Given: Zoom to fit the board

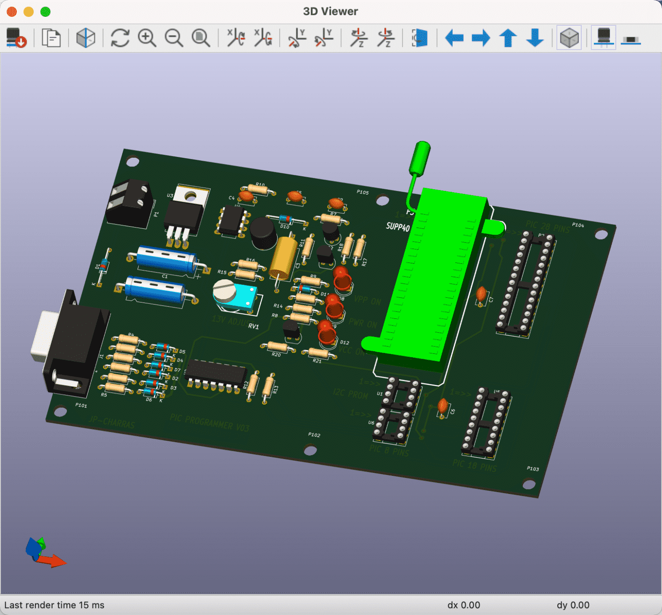Looking at the screenshot, I should coord(201,38).
